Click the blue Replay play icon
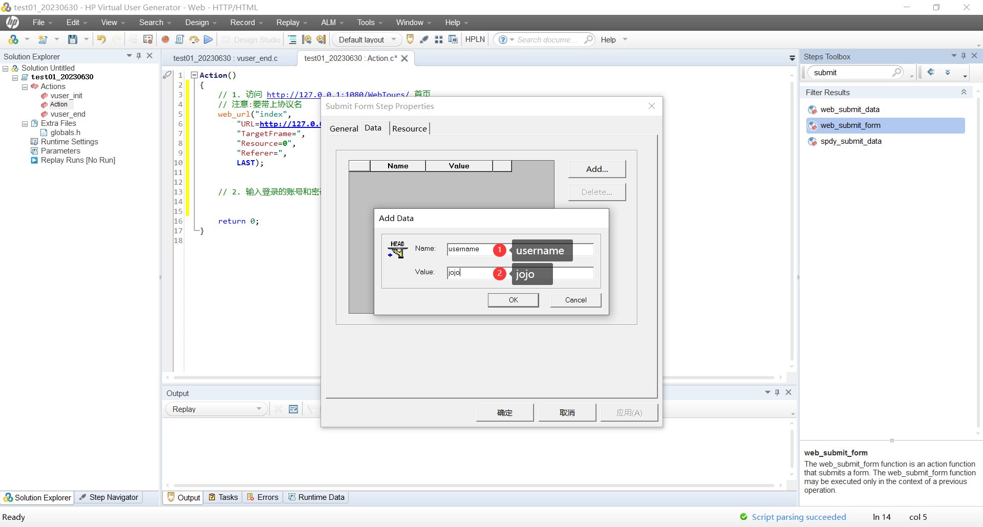Image resolution: width=983 pixels, height=527 pixels. click(x=208, y=39)
